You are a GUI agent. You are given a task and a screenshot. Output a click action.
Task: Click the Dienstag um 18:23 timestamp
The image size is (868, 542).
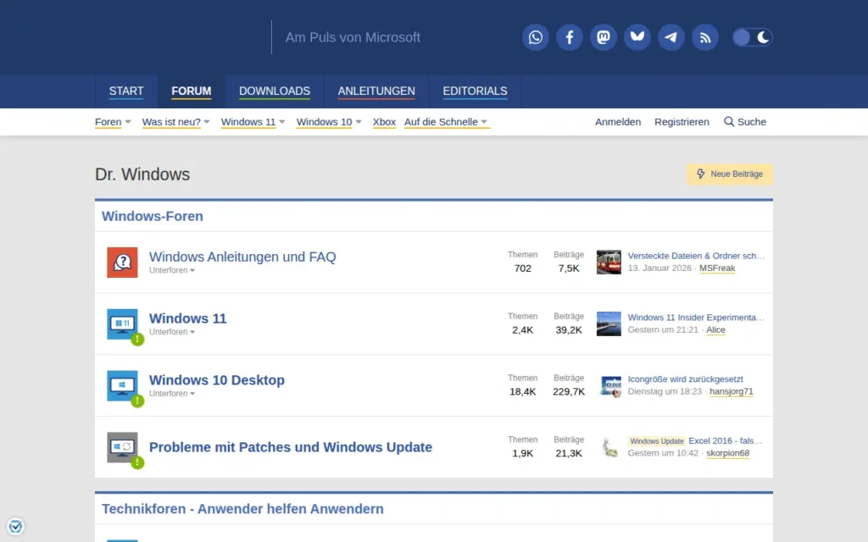pos(665,391)
